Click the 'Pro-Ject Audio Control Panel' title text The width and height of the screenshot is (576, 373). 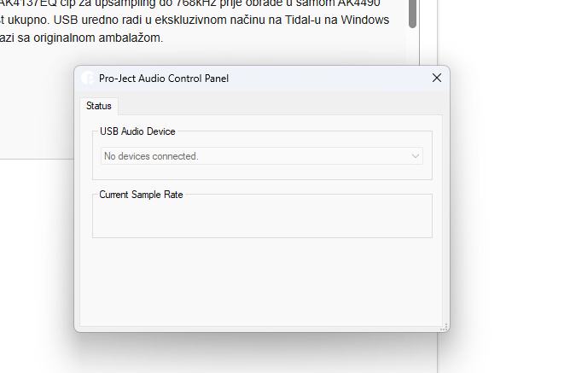(x=164, y=78)
